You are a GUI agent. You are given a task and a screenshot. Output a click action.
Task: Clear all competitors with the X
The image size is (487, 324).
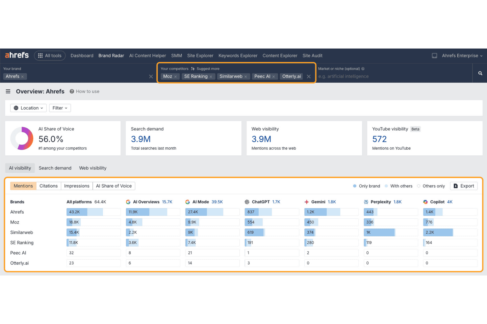[309, 76]
